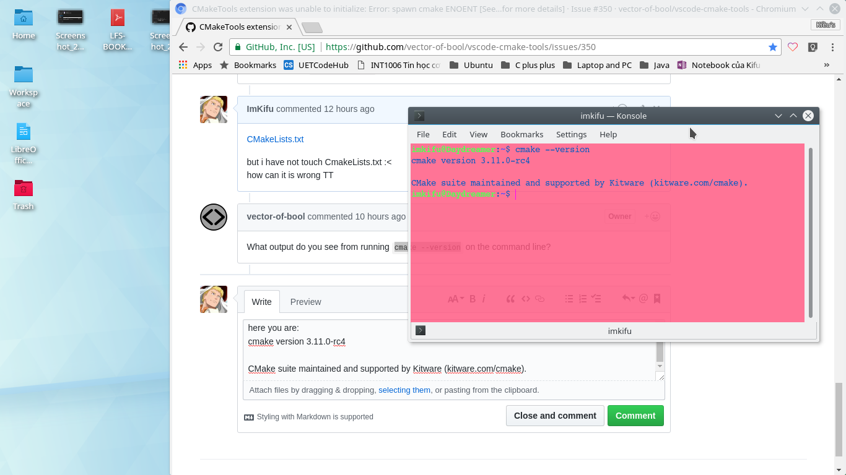Open Chromium's three-dot menu
The height and width of the screenshot is (475, 846).
click(x=833, y=46)
